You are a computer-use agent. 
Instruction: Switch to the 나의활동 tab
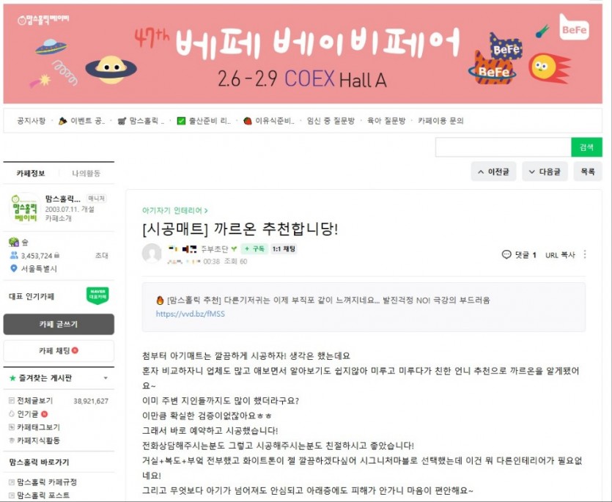[86, 173]
